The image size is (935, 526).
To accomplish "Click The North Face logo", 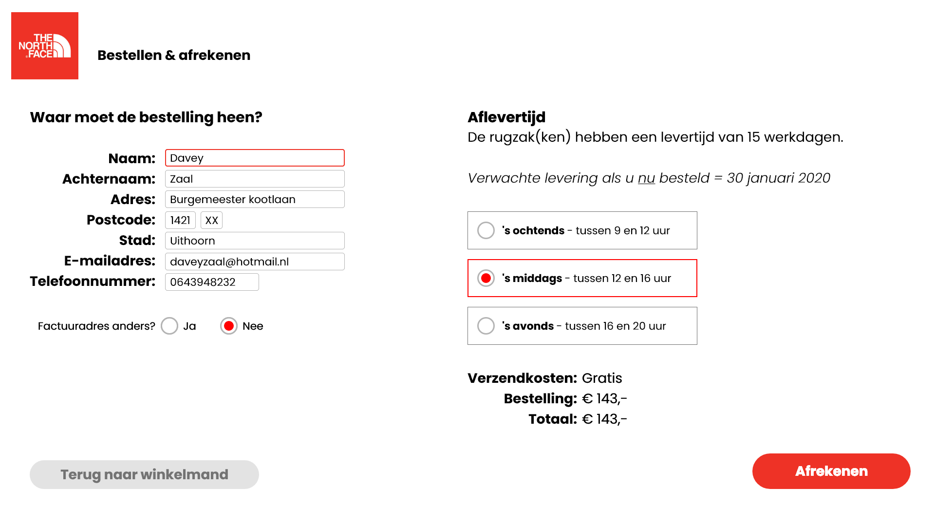I will 45,46.
